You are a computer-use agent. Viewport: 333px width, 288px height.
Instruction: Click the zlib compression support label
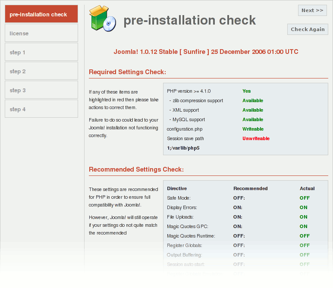pyautogui.click(x=198, y=100)
